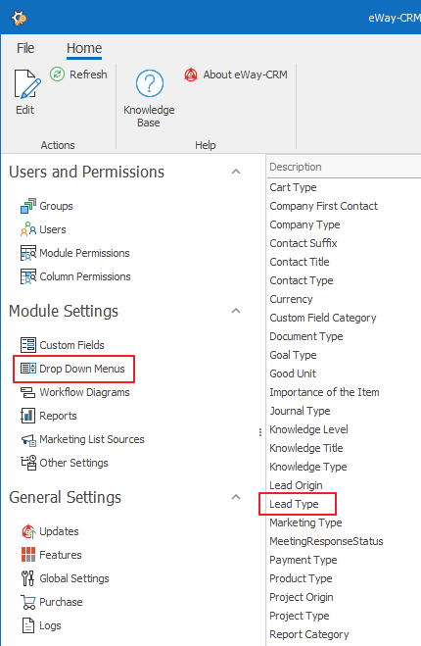Screen dimensions: 421x646
Task: Click the Other Settings icon
Action: point(28,463)
